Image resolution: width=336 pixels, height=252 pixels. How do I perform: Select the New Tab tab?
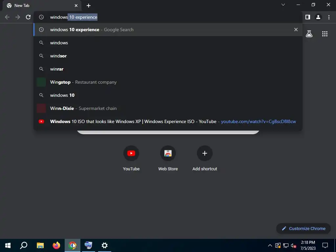(x=42, y=6)
